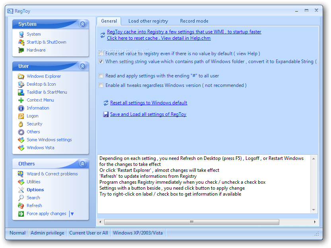
Task: Click the Normal status bar entry
Action: pos(18,233)
